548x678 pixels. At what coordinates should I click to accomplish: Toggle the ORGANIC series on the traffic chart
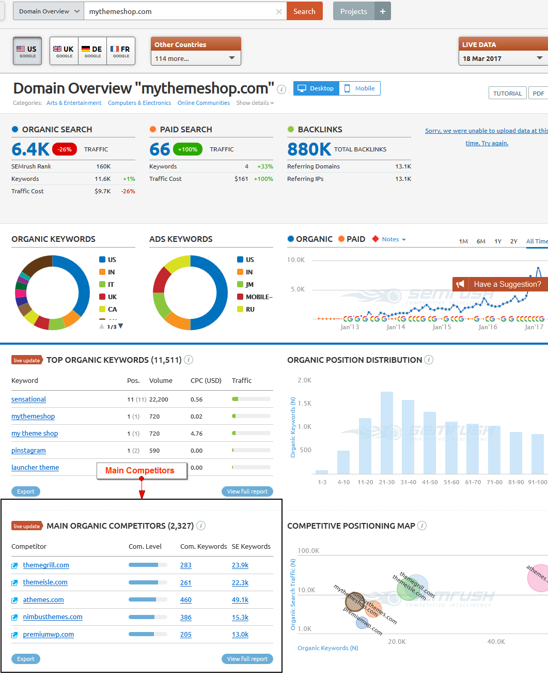pyautogui.click(x=310, y=239)
